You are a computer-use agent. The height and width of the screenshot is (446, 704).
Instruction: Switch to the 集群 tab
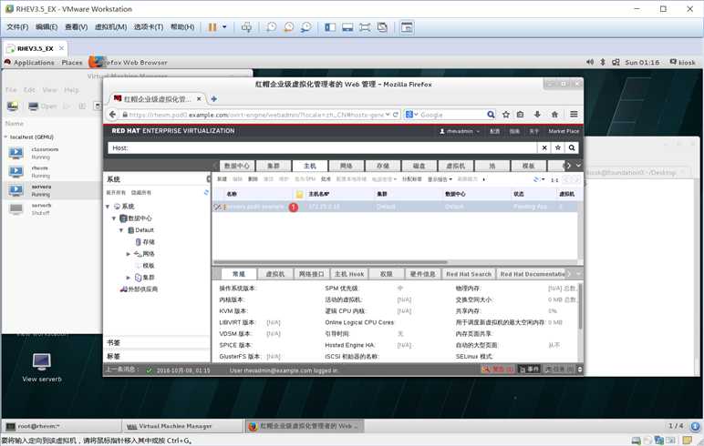click(273, 166)
